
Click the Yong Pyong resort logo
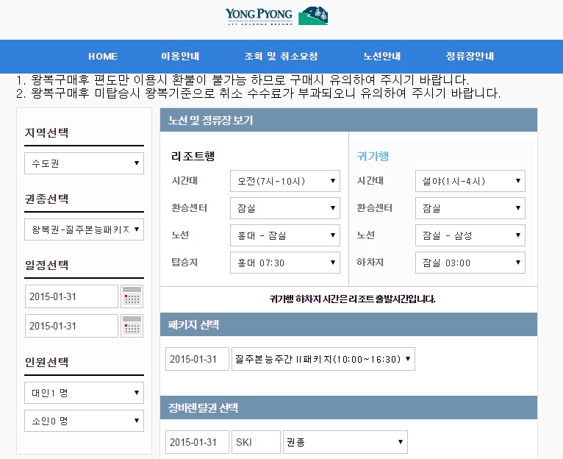pos(276,16)
